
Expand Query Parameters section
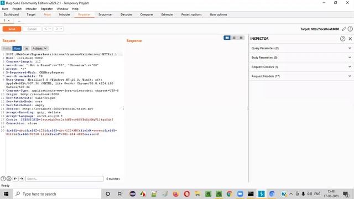point(301,48)
